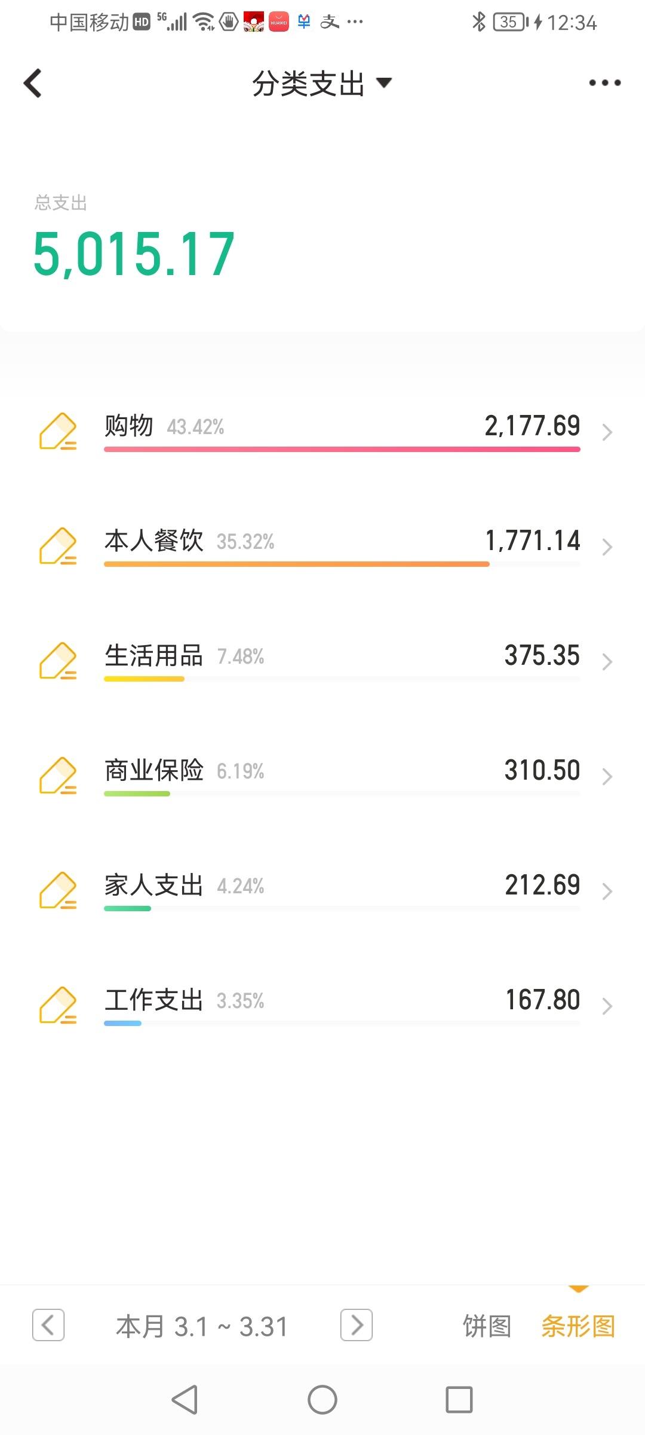Tap the edit icon beside 本人餐饮

point(58,546)
